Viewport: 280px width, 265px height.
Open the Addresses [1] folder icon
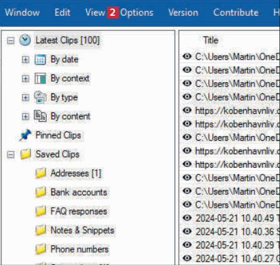pyautogui.click(x=41, y=173)
